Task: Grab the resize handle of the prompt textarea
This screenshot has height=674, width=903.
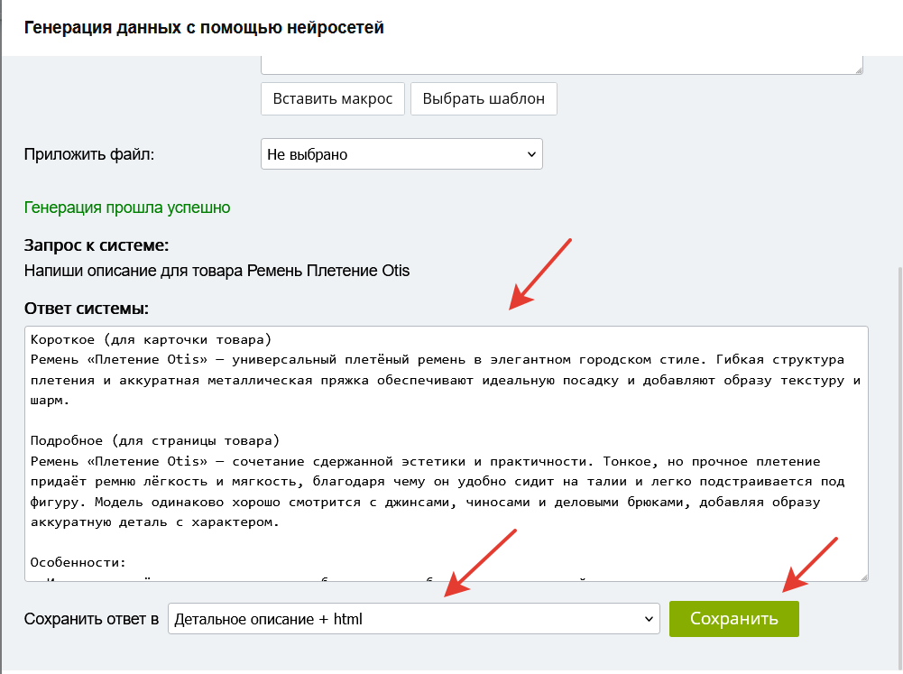Action: pyautogui.click(x=858, y=69)
